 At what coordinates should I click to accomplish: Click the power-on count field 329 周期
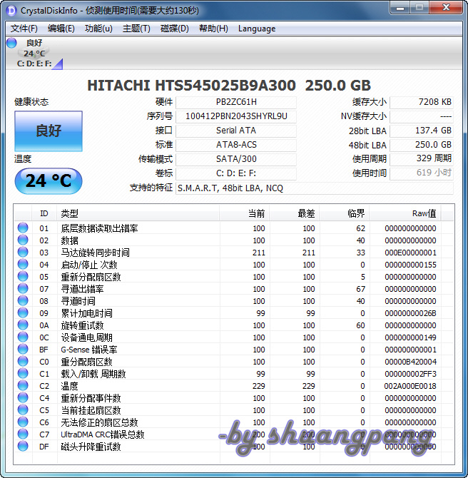pyautogui.click(x=422, y=159)
